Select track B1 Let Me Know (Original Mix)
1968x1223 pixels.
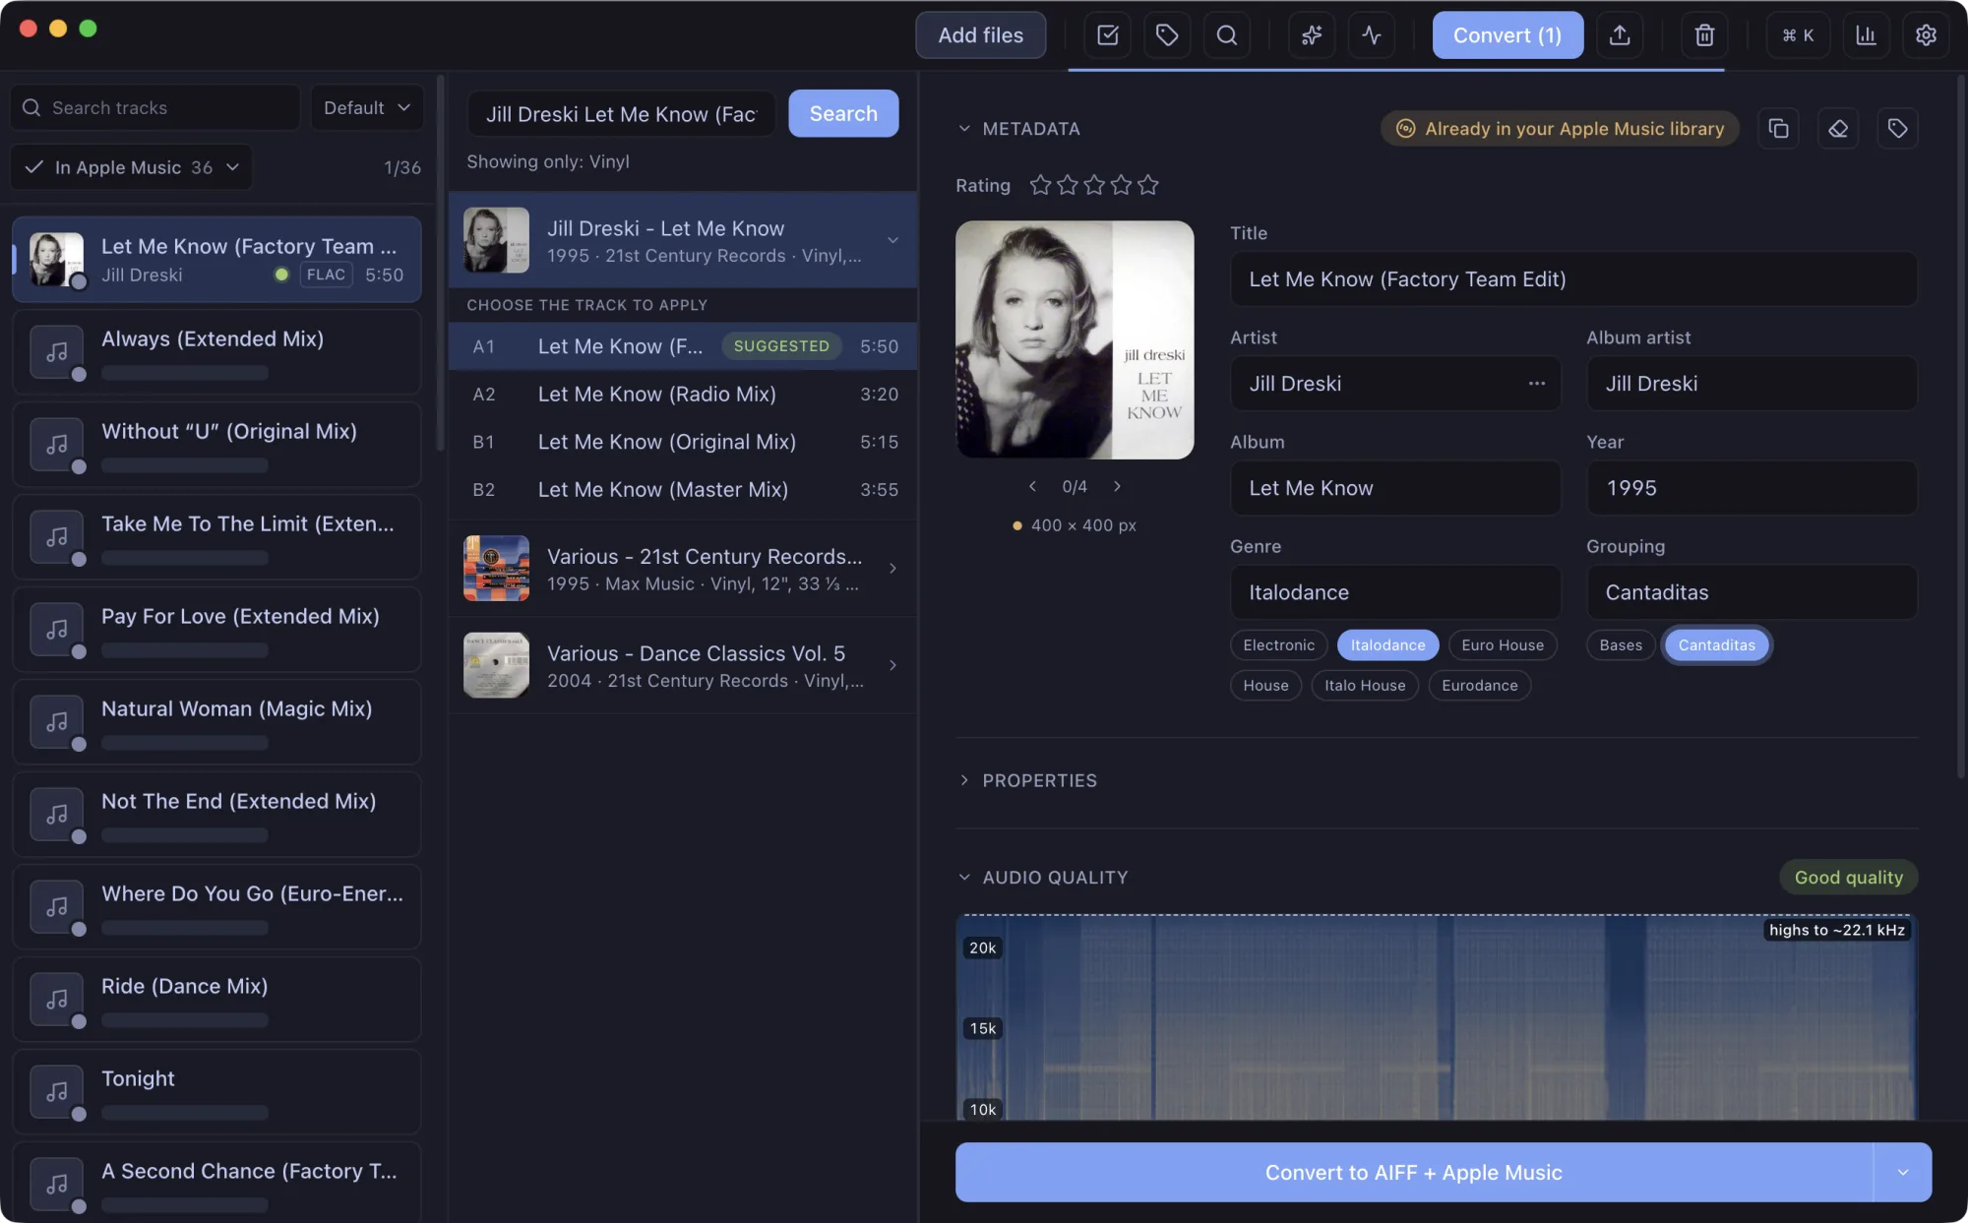point(683,443)
